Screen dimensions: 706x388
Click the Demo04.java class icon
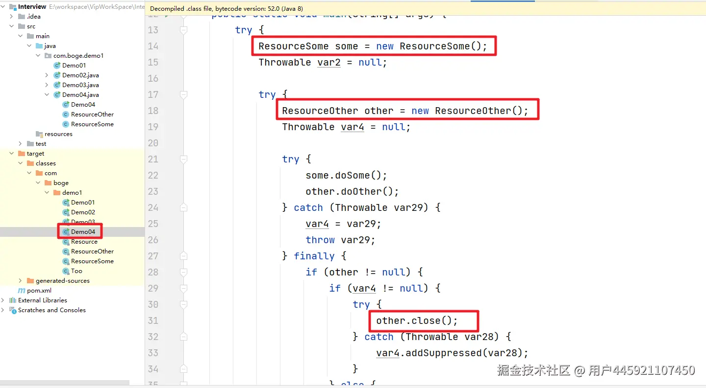(x=57, y=95)
